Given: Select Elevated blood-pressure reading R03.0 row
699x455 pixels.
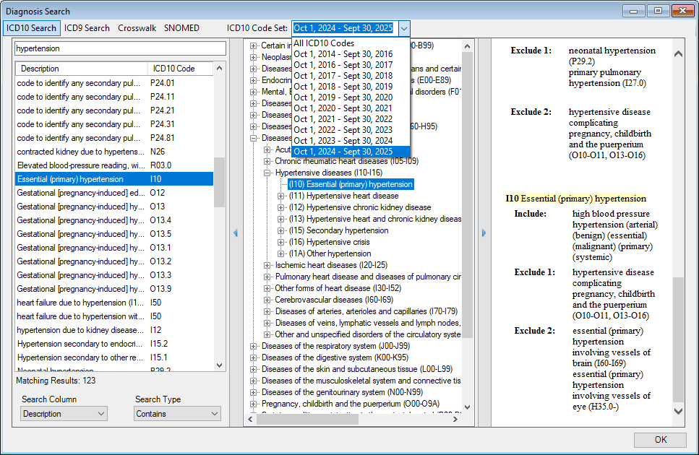Looking at the screenshot, I should 80,165.
